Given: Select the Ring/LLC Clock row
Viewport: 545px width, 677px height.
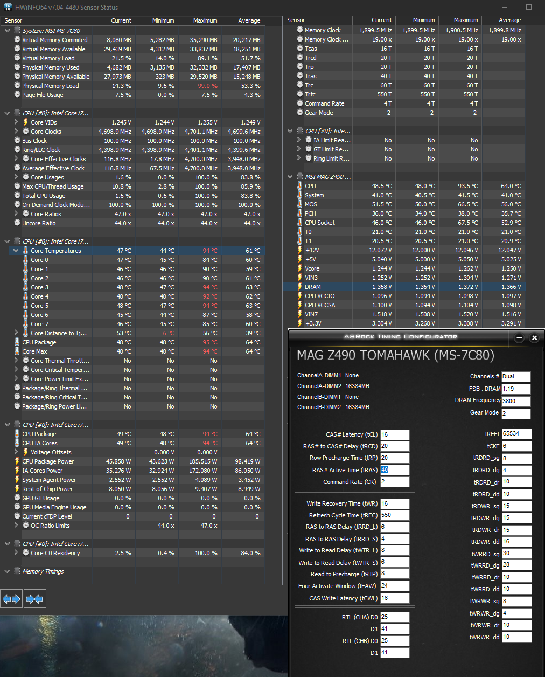Looking at the screenshot, I should [132, 150].
